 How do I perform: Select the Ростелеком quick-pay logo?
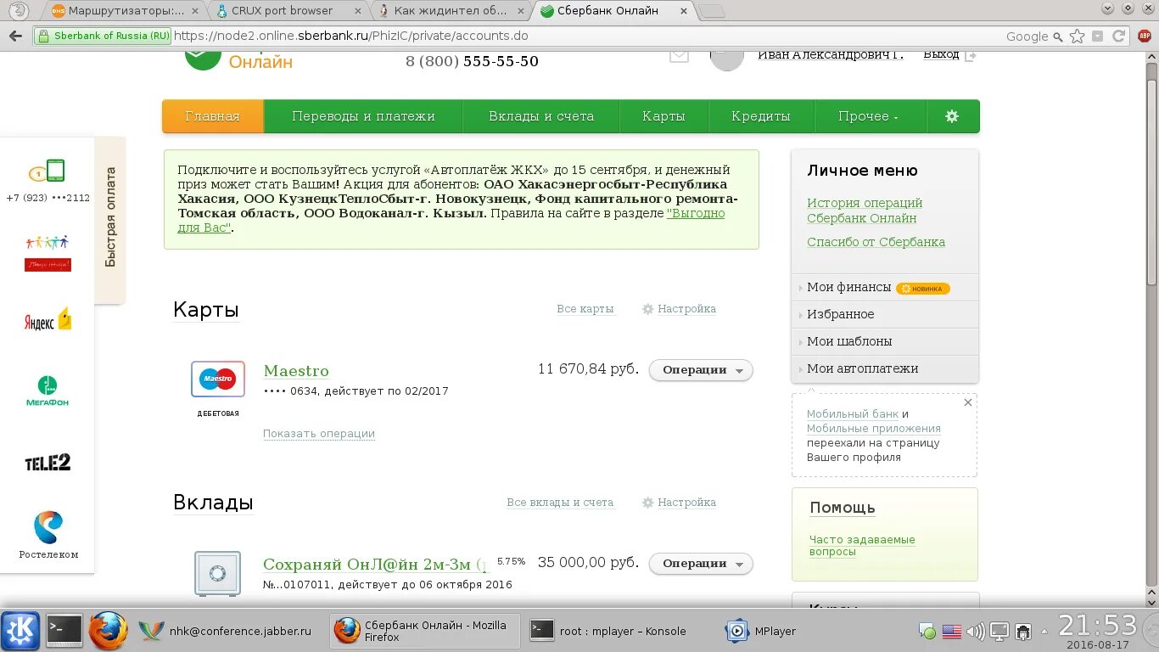pyautogui.click(x=48, y=535)
